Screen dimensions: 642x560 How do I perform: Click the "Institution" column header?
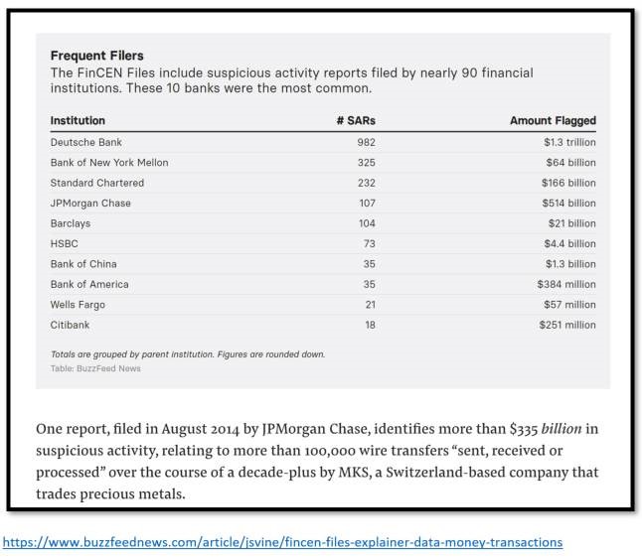(x=78, y=121)
